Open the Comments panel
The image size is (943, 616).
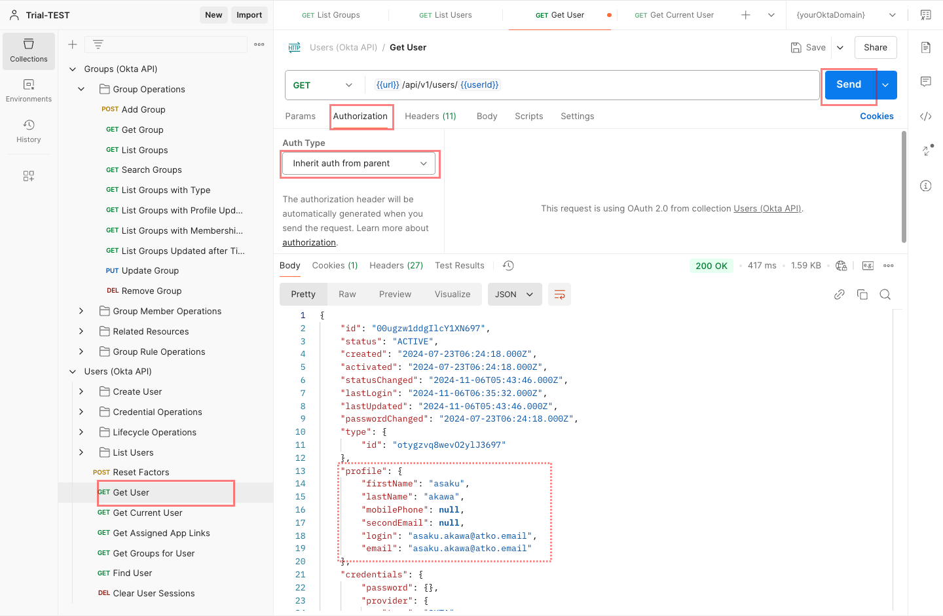point(925,81)
